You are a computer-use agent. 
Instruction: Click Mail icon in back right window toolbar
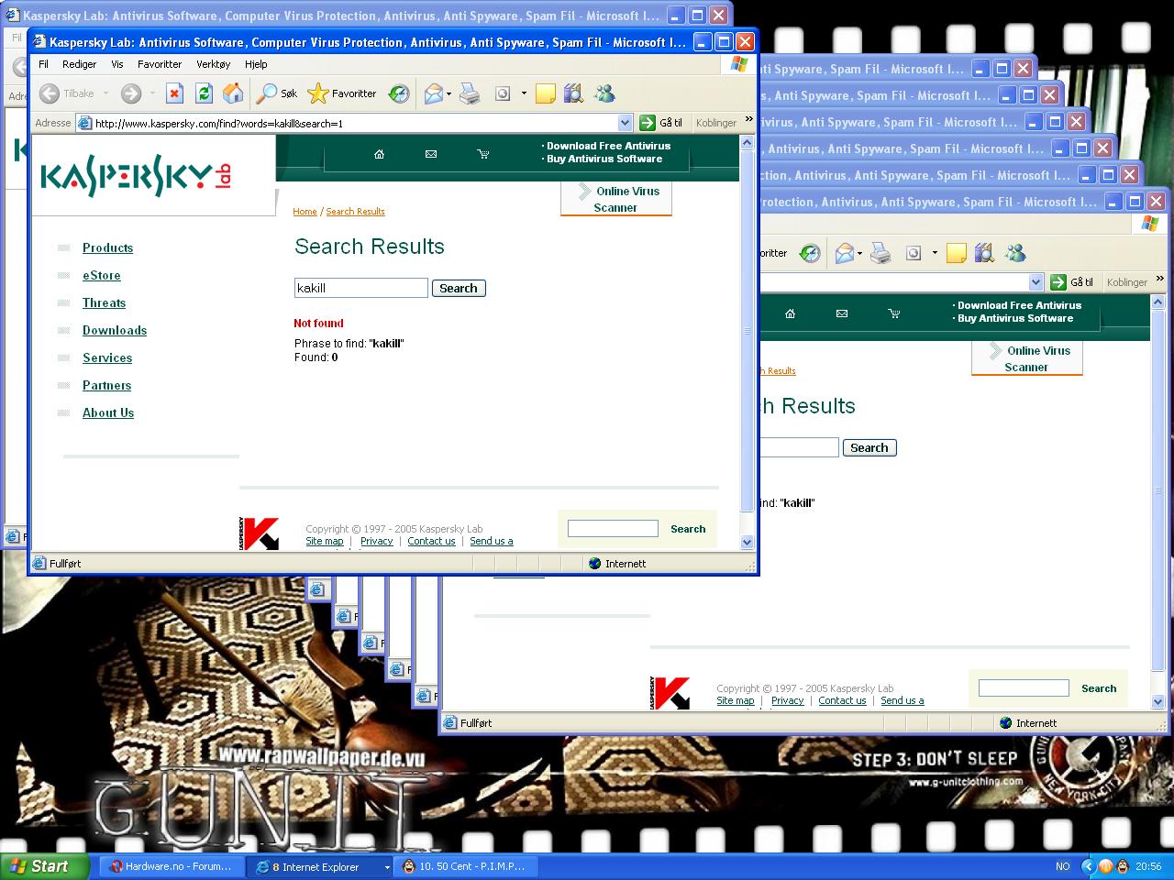click(x=844, y=253)
